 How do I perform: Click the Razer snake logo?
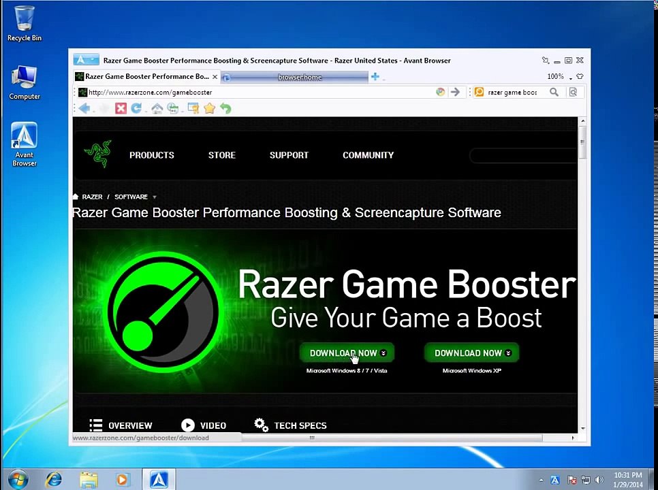tap(99, 154)
